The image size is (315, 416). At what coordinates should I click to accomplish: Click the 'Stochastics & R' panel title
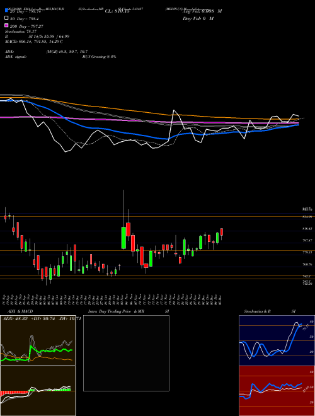pyautogui.click(x=258, y=311)
